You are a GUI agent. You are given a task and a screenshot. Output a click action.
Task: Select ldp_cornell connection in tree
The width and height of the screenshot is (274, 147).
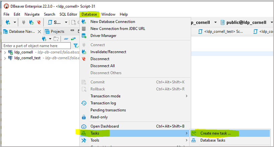23,52
